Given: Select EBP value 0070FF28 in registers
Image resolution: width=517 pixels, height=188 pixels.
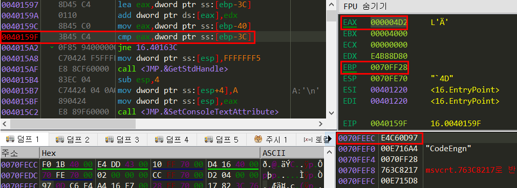Looking at the screenshot, I should pos(389,67).
